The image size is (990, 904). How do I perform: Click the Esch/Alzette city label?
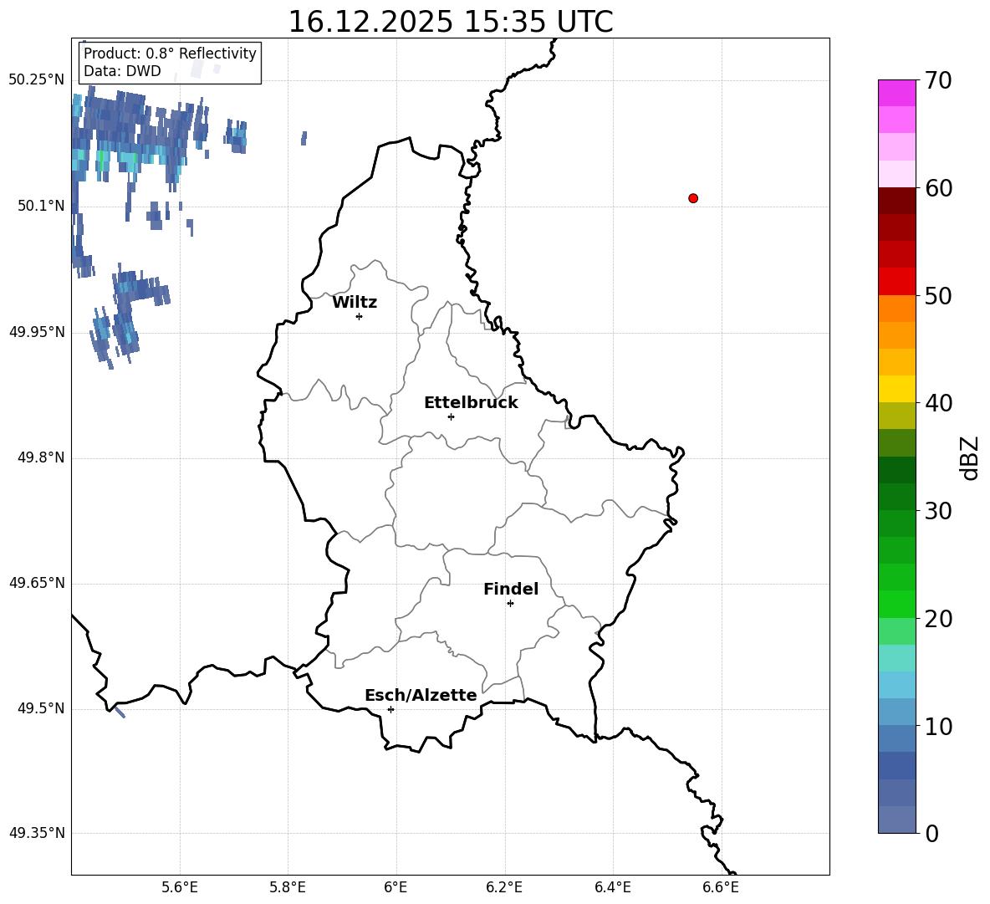point(421,695)
